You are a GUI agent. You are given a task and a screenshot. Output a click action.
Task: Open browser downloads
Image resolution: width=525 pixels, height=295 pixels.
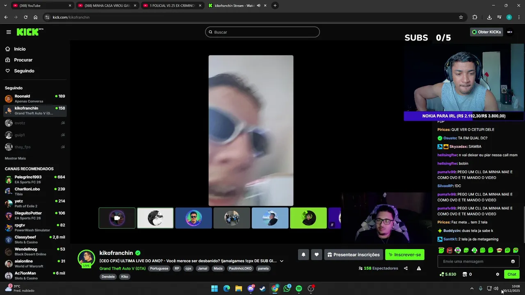point(489,17)
